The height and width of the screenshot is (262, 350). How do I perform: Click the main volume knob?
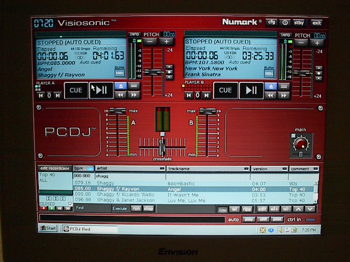(x=301, y=144)
